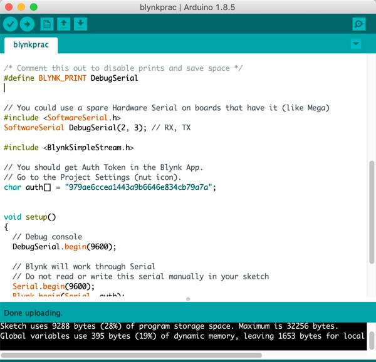Viewport: 376px width, 362px height.
Task: Click the "Serial.begin(9600);" line
Action: pos(53,286)
